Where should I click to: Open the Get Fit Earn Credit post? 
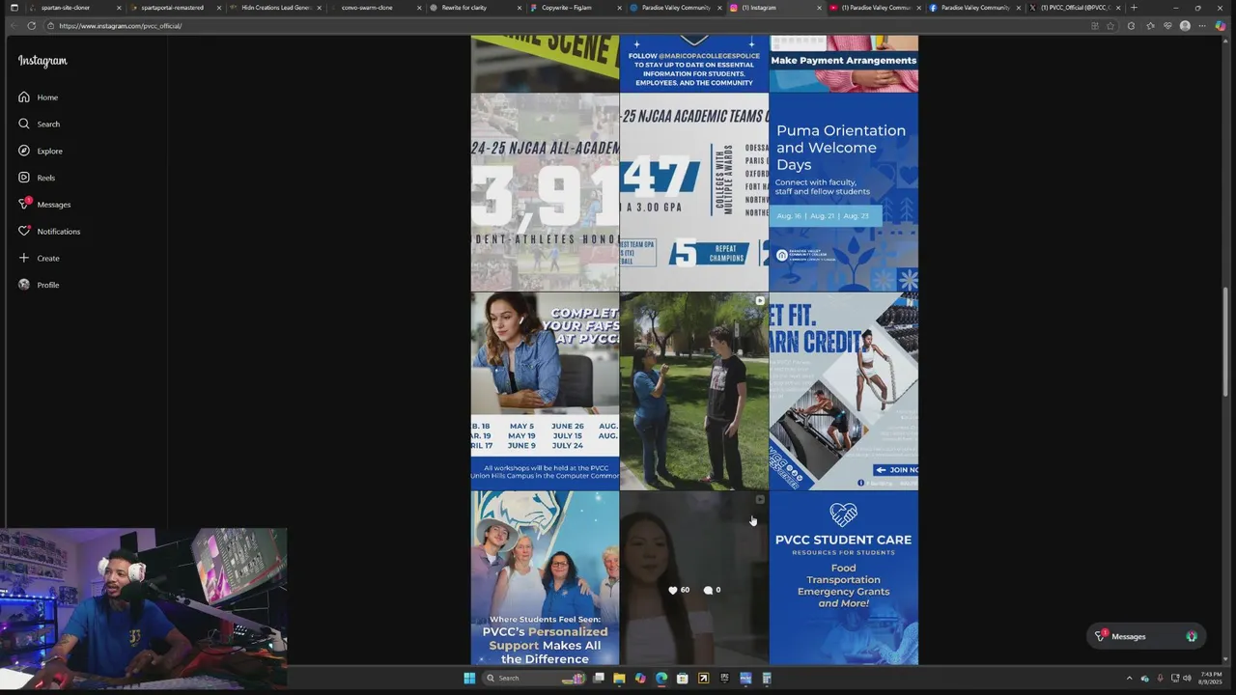[844, 391]
